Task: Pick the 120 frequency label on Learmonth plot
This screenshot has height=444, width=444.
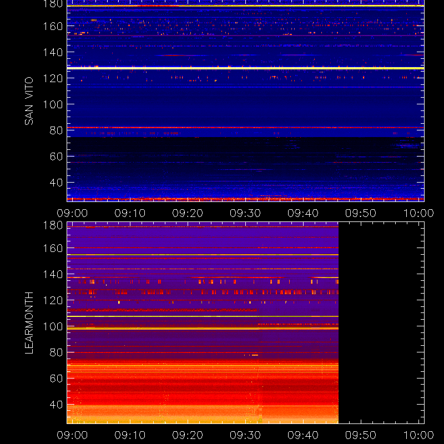Action: [x=53, y=300]
